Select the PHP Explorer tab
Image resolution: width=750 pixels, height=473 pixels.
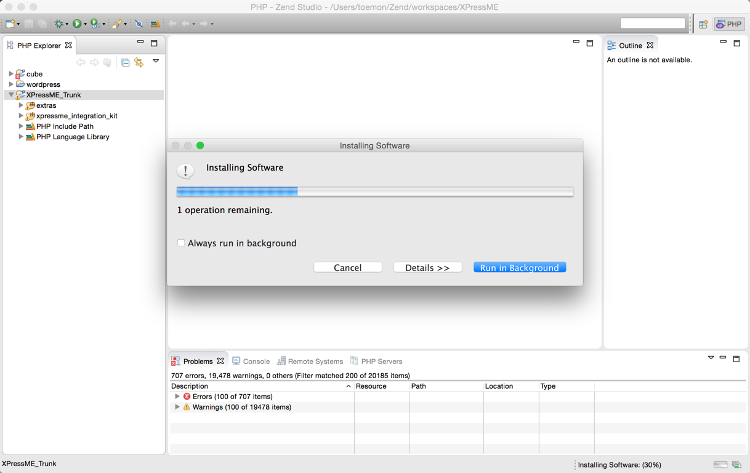coord(38,46)
